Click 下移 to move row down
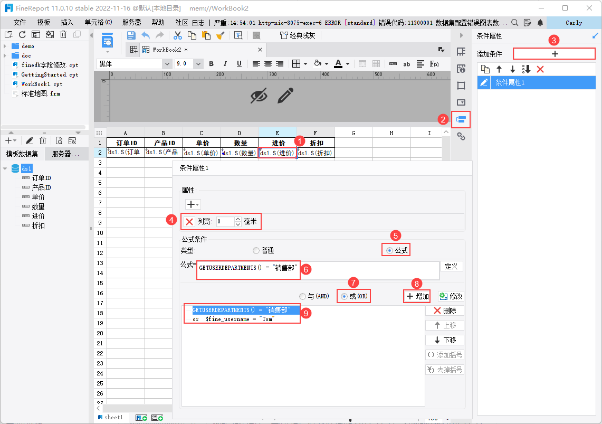This screenshot has height=424, width=602. click(x=445, y=340)
